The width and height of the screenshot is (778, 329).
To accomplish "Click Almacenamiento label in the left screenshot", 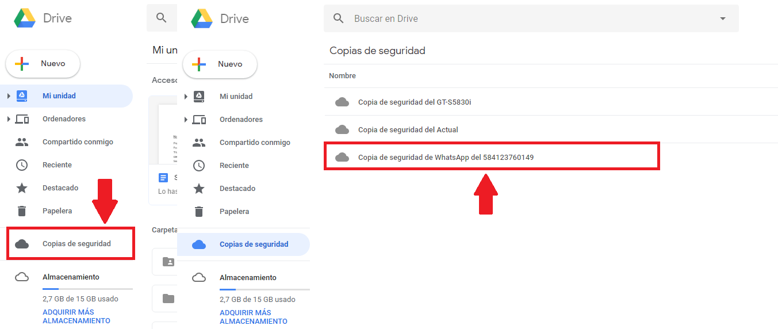I will point(71,277).
